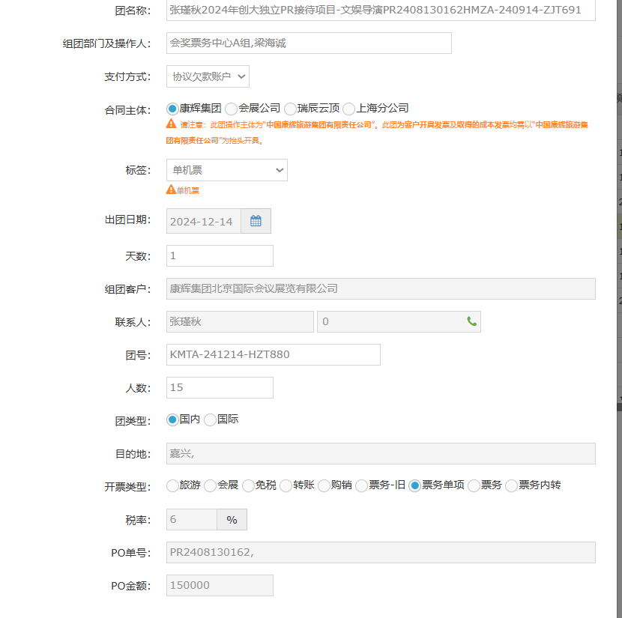Select 会展公司 as contract entity
This screenshot has width=622, height=618.
click(x=232, y=109)
